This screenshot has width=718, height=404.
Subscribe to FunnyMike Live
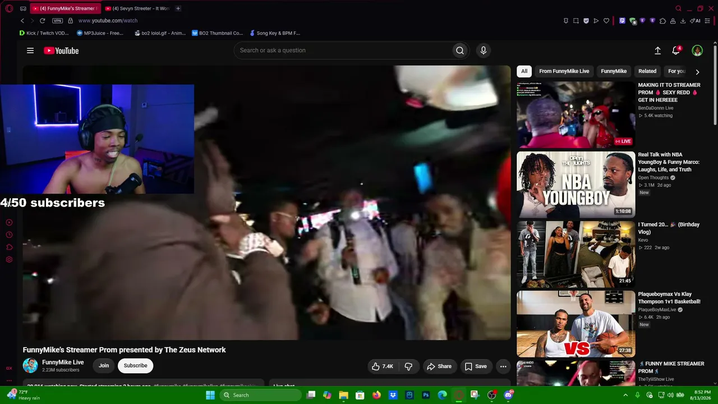click(x=135, y=366)
